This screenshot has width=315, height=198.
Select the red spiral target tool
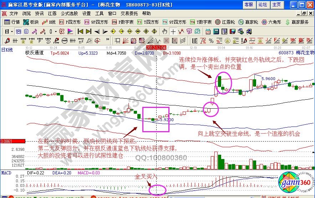coord(97,41)
